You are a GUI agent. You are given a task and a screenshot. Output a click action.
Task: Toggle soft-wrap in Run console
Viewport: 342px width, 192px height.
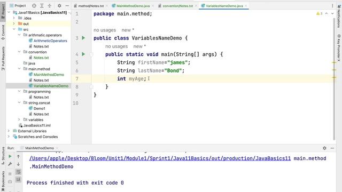point(18,172)
